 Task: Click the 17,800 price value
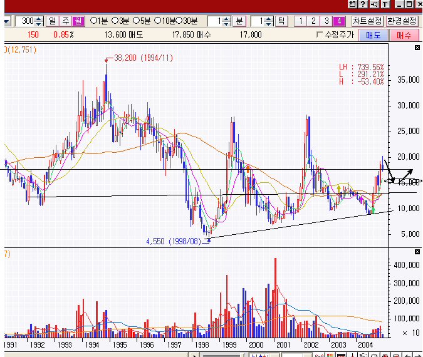(x=251, y=35)
